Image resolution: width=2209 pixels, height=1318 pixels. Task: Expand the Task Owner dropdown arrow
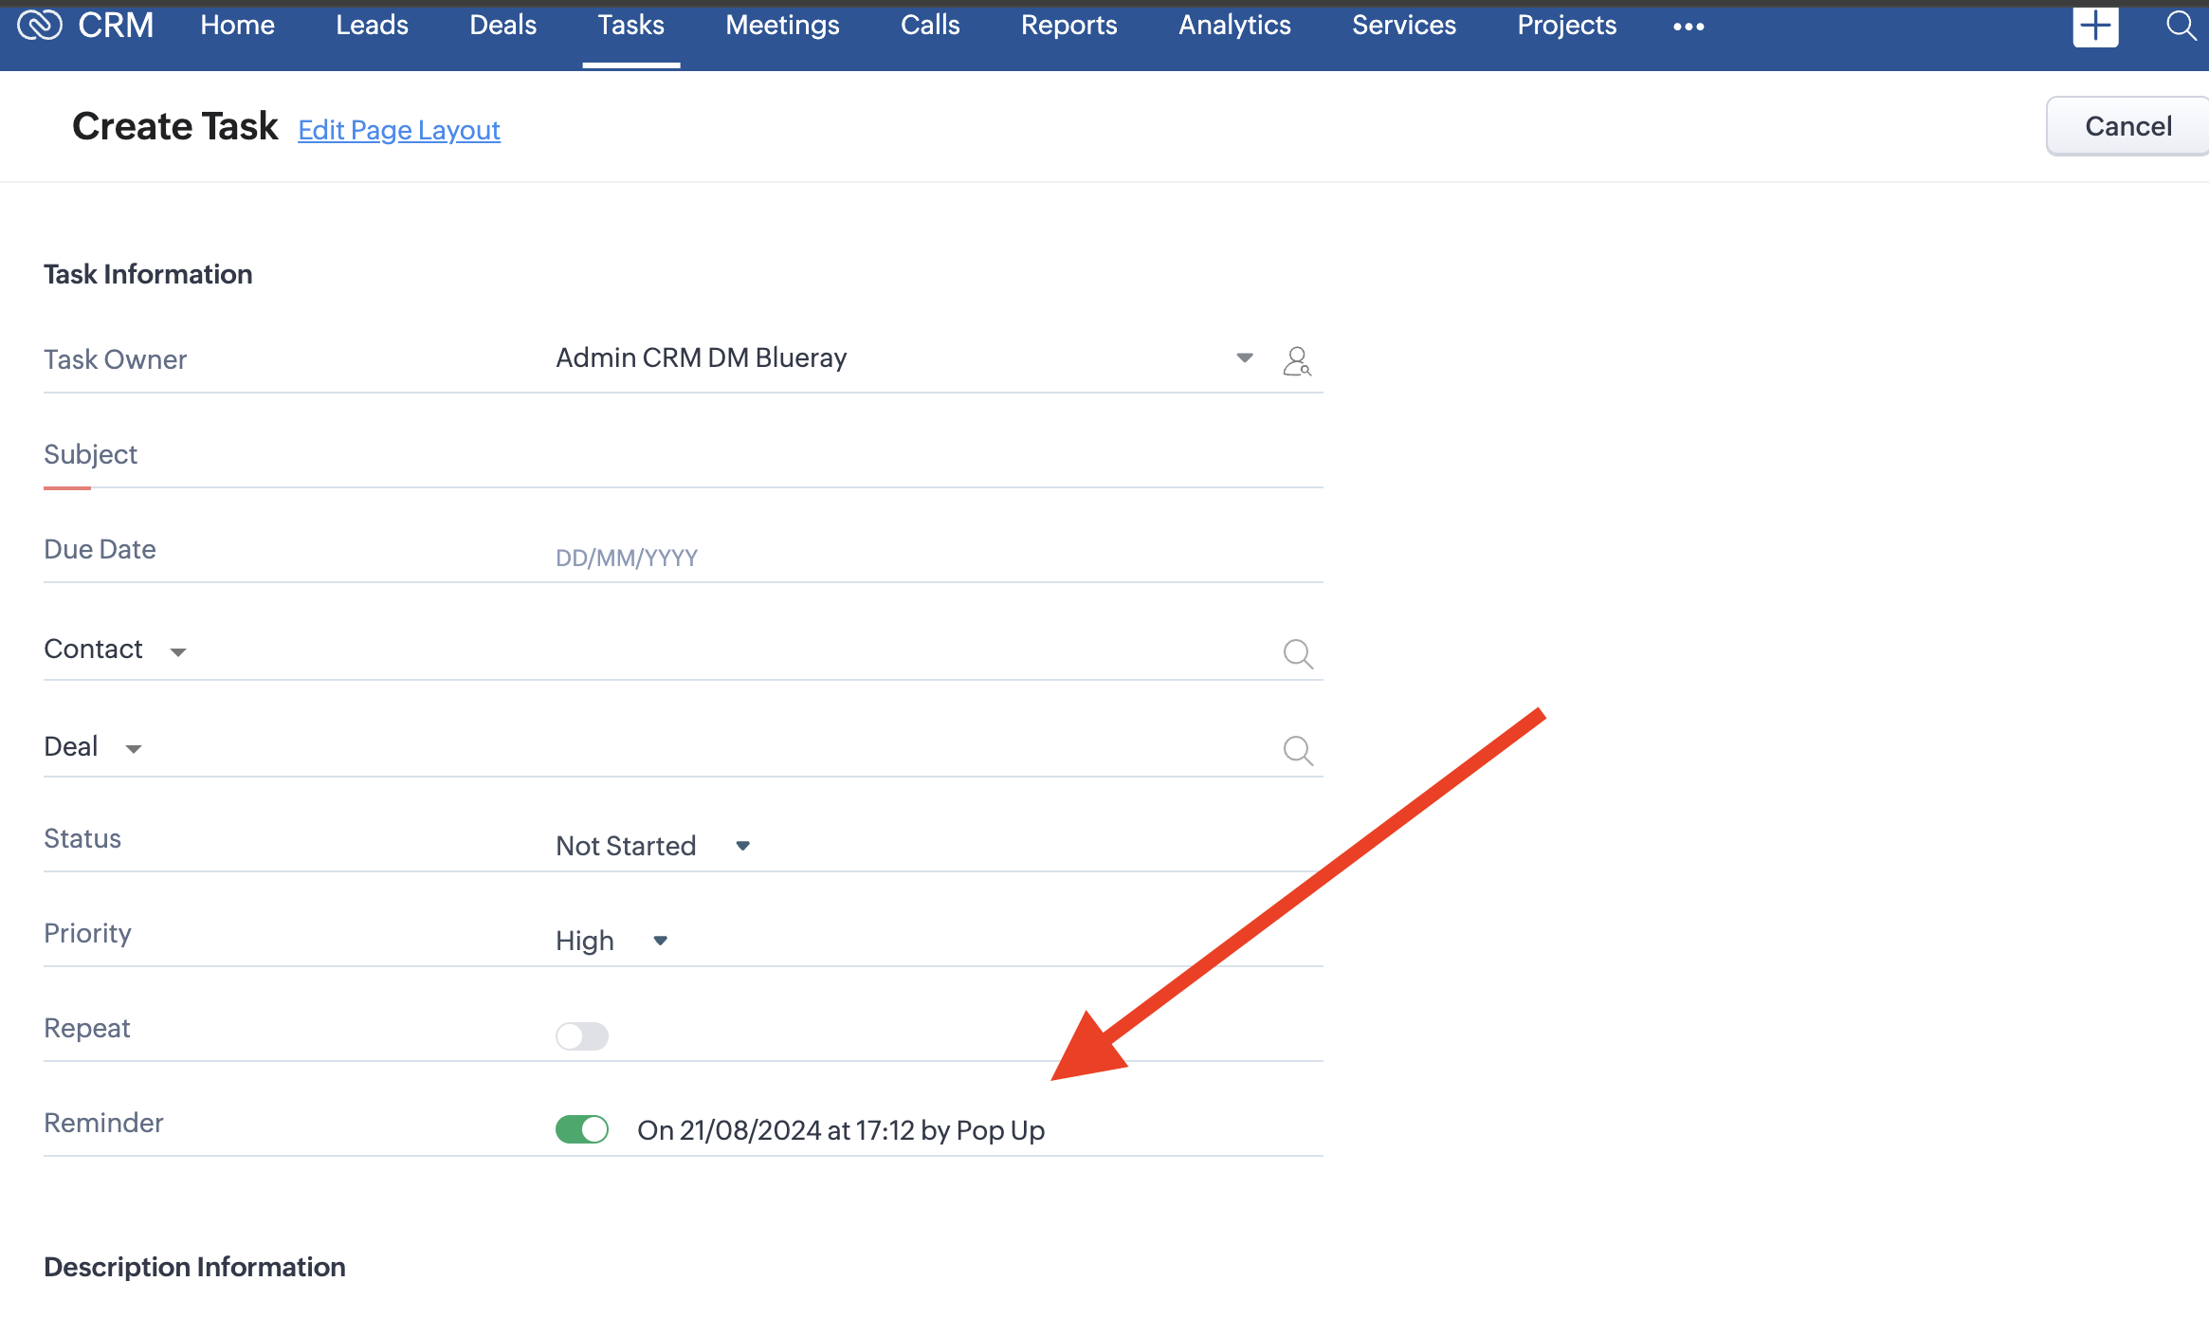(1245, 357)
